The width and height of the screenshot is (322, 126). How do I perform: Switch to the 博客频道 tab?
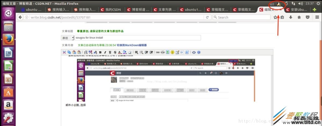138,10
